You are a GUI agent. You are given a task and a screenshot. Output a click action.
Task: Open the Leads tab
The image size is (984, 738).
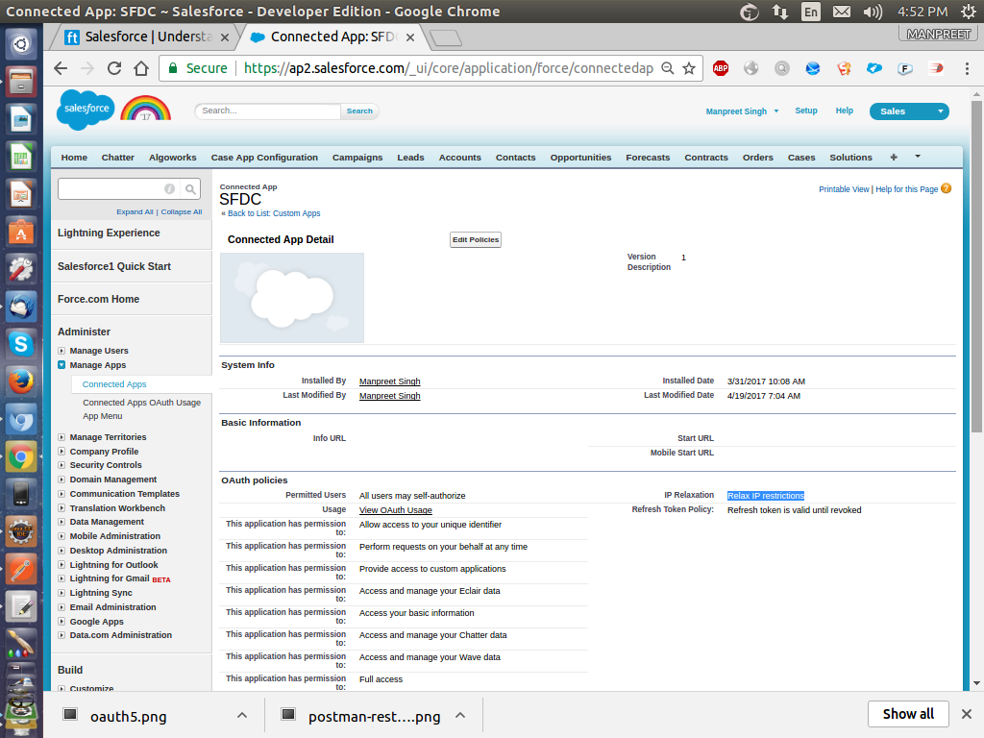[x=410, y=158]
